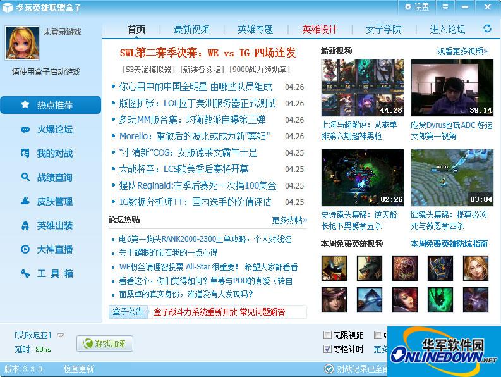The height and width of the screenshot is (377, 501).
Task: Expand the 艾欧尼亚 server dropdown
Action: (61, 335)
